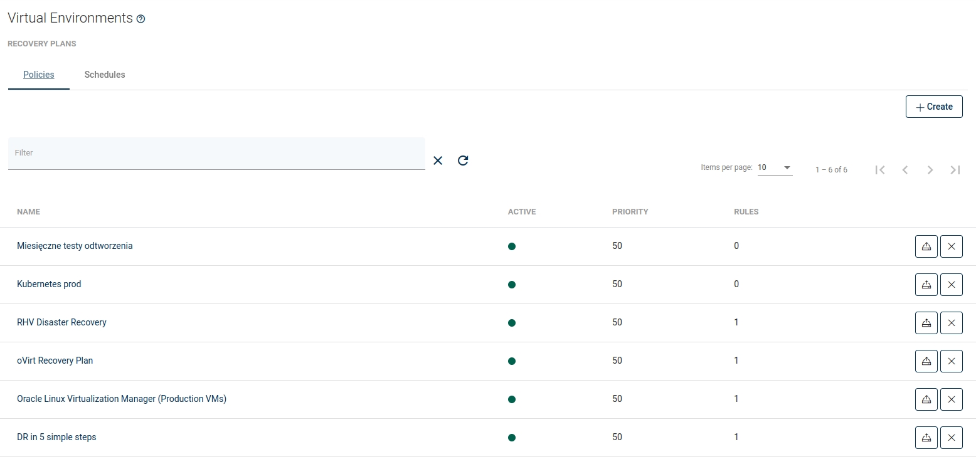Jump to last page of results
Image resolution: width=976 pixels, height=469 pixels.
tap(955, 170)
